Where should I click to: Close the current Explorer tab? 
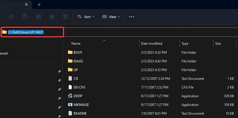(x=26, y=4)
